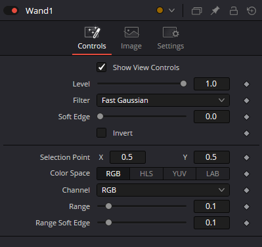Add keyframe for Channel
This screenshot has height=247, width=262.
click(246, 190)
